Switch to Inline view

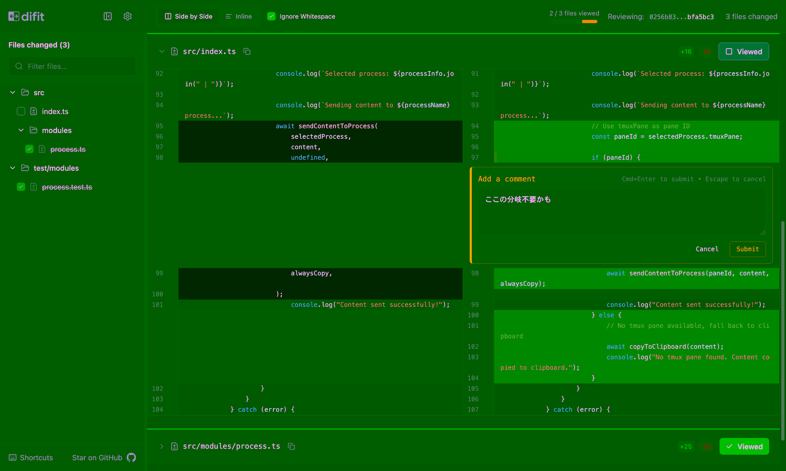[x=239, y=16]
